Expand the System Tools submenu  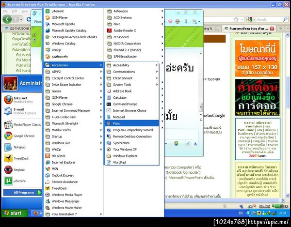[x=132, y=85]
